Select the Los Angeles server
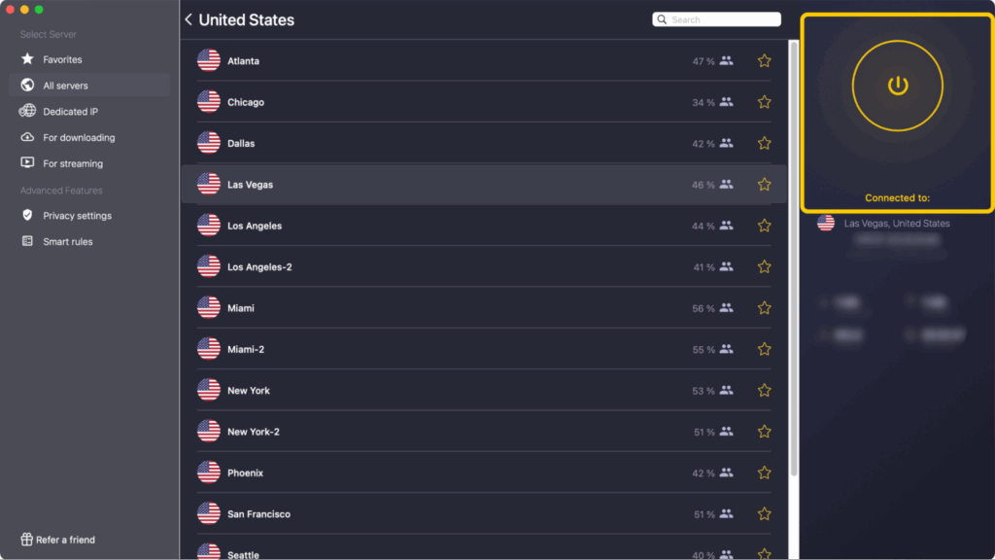The image size is (995, 560). point(255,226)
